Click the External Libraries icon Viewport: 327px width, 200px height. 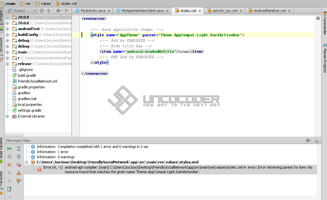[x=14, y=116]
